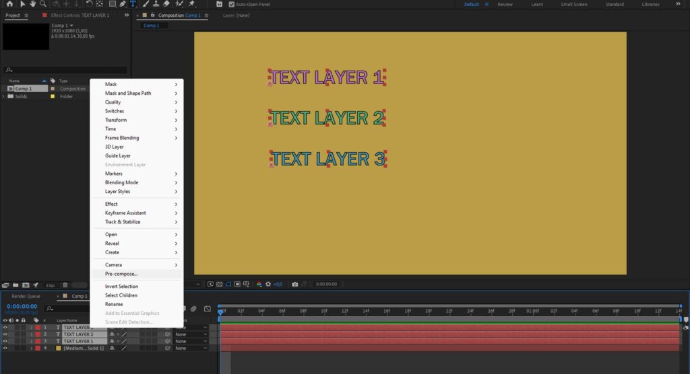The width and height of the screenshot is (690, 374).
Task: Select the Rectangle shape tool
Action: [113, 4]
